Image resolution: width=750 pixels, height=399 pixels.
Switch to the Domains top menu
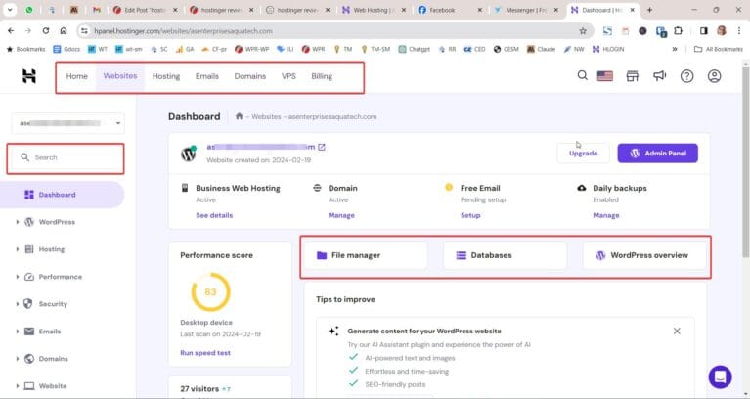click(x=249, y=76)
